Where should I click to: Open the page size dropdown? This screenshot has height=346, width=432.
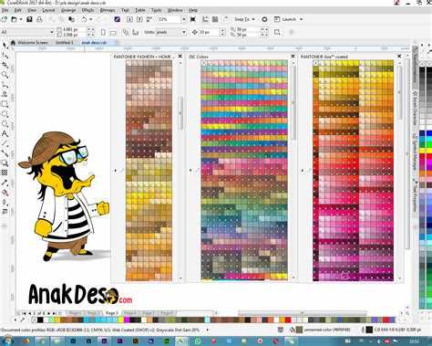[52, 32]
